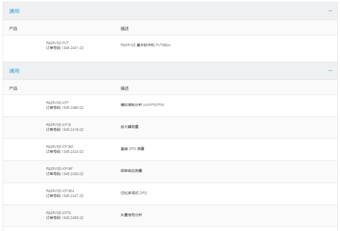
Task: Collapse the first 通用 section via minus icon
Action: [330, 11]
